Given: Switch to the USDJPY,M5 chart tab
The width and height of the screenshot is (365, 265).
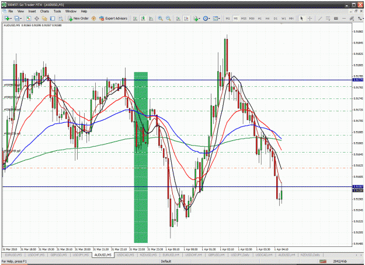Looking at the screenshot, I should [81, 255].
